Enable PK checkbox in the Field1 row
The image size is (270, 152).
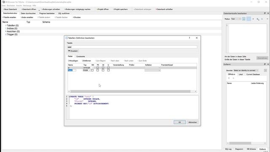tap(97, 71)
